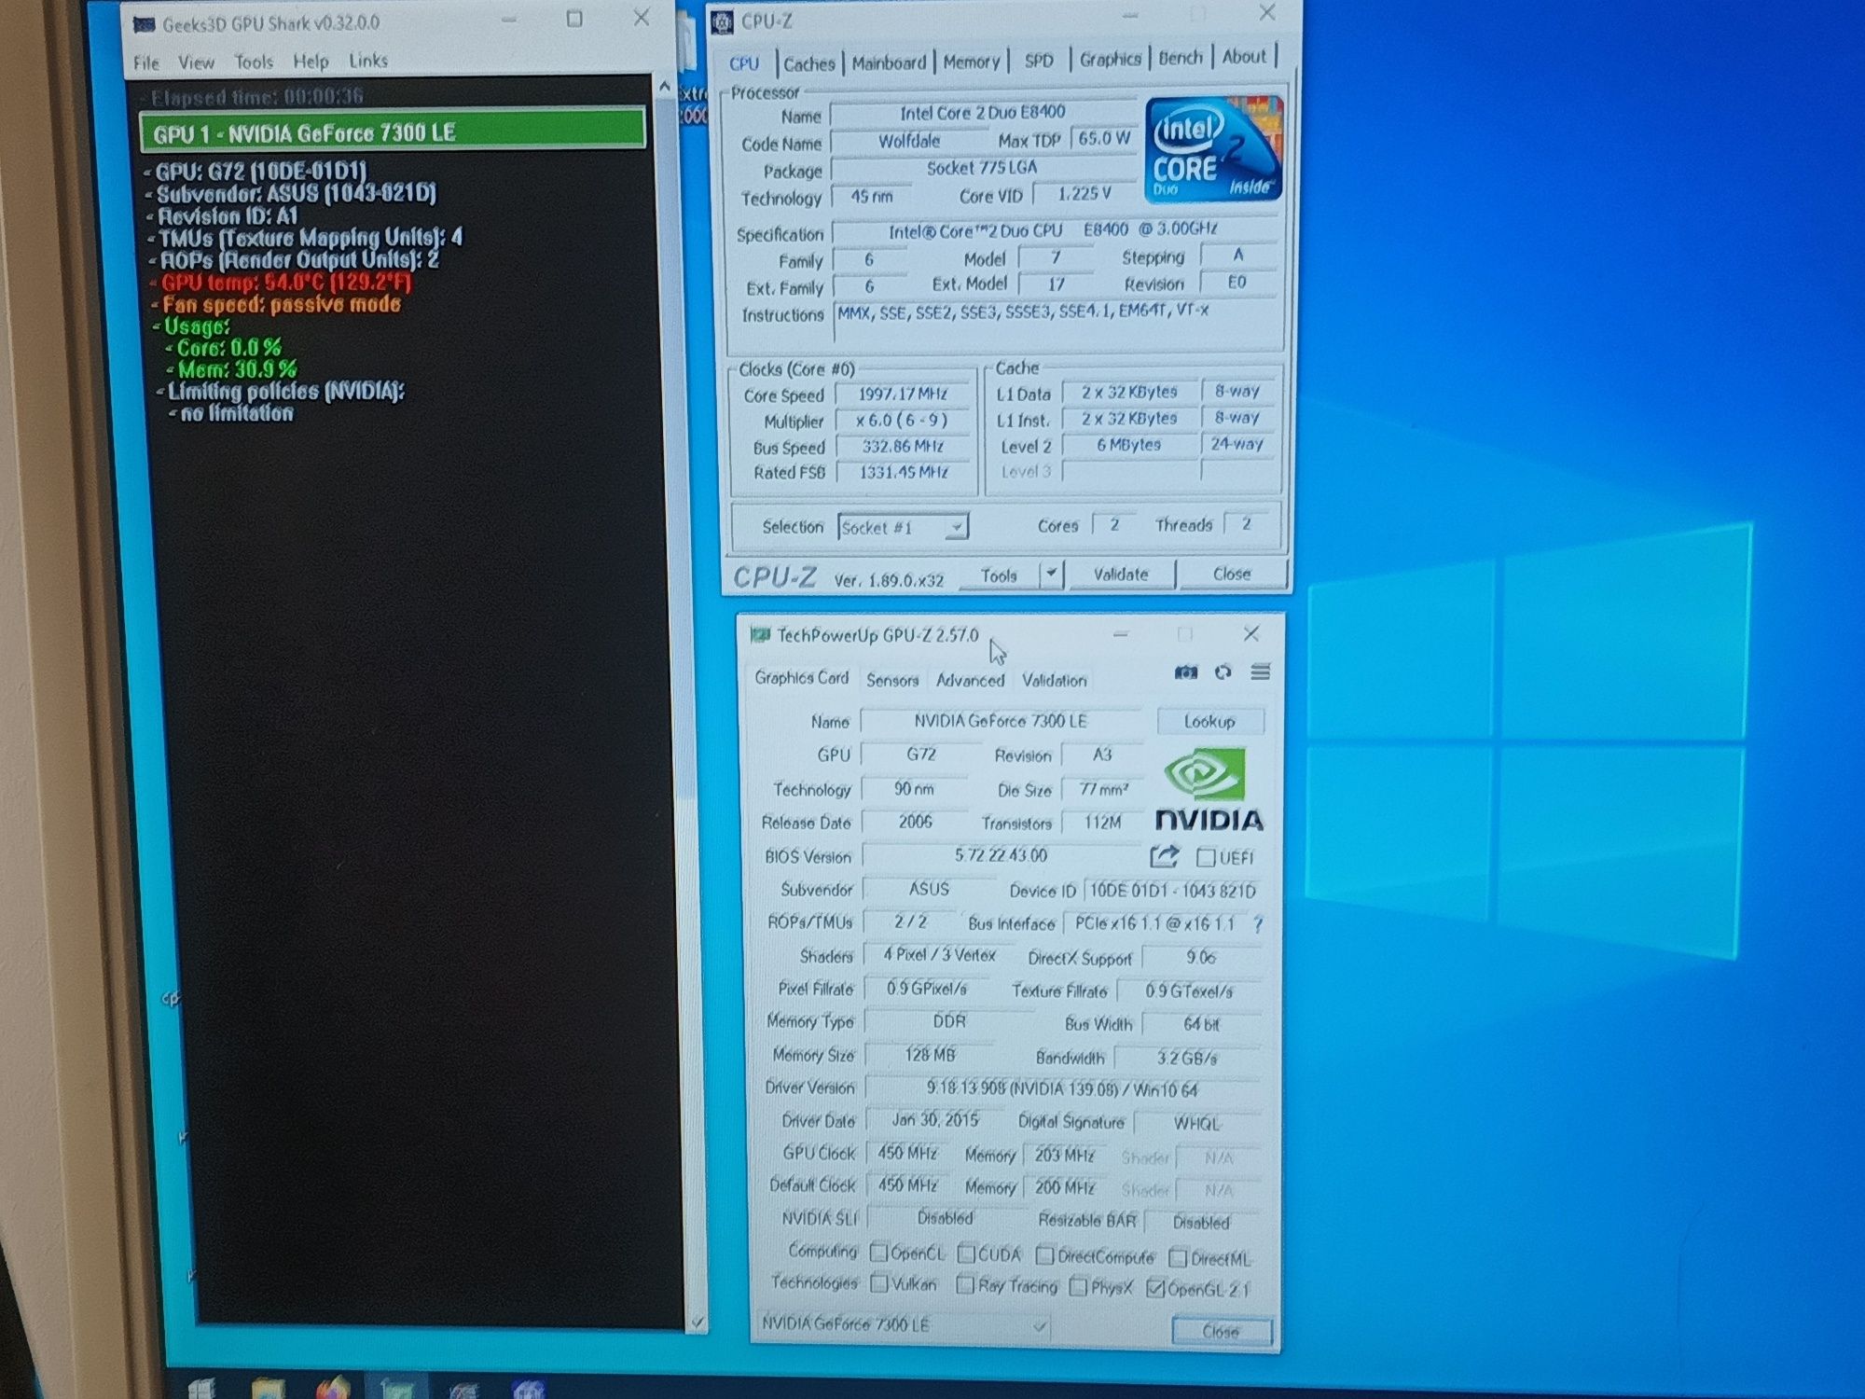Click the Driver Version field in GPU-Z
This screenshot has width=1865, height=1399.
coord(1062,1089)
